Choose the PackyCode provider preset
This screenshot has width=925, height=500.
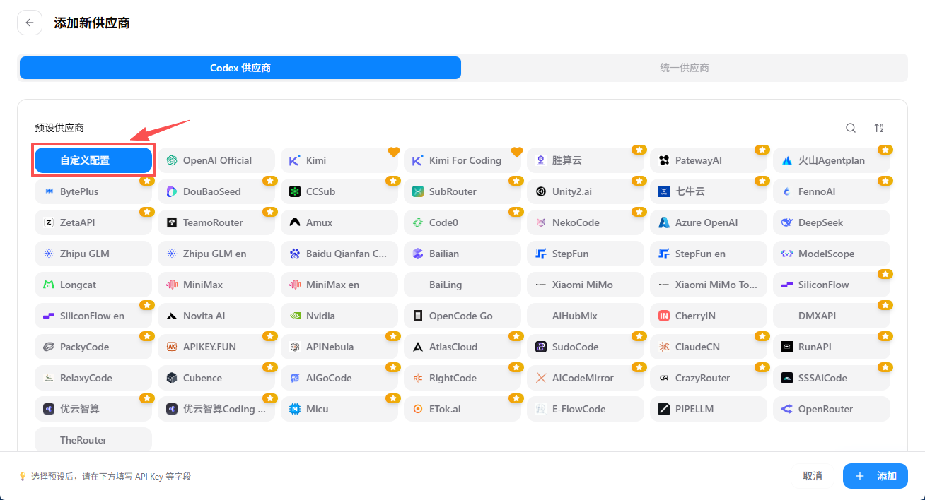point(93,347)
